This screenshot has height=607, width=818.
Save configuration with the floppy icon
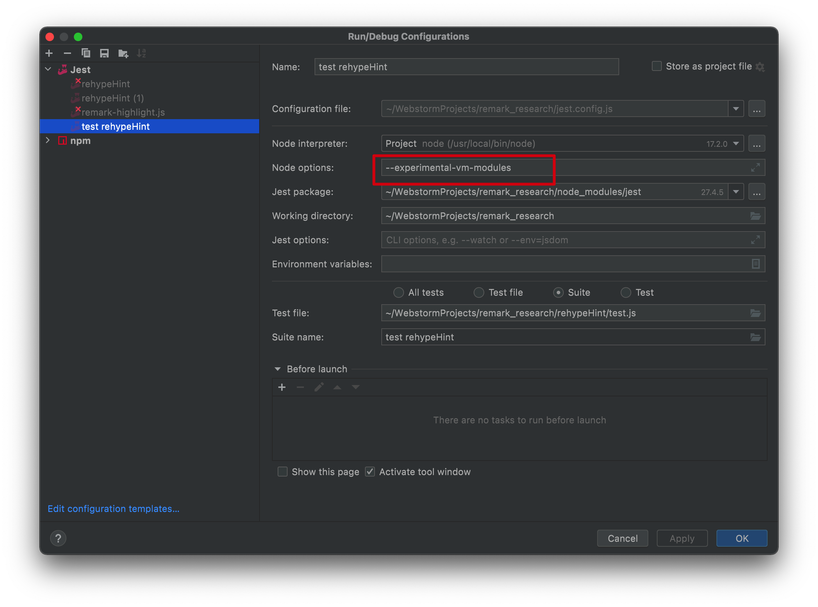pos(104,53)
